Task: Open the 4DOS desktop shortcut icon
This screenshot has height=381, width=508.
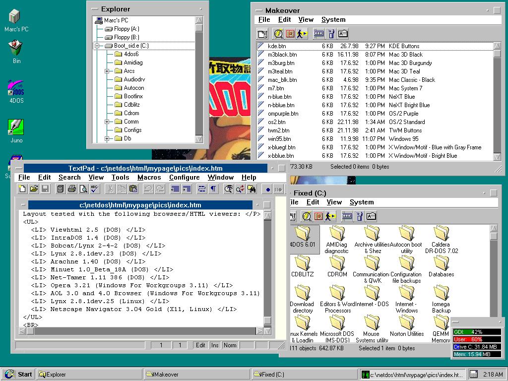Action: pyautogui.click(x=16, y=88)
